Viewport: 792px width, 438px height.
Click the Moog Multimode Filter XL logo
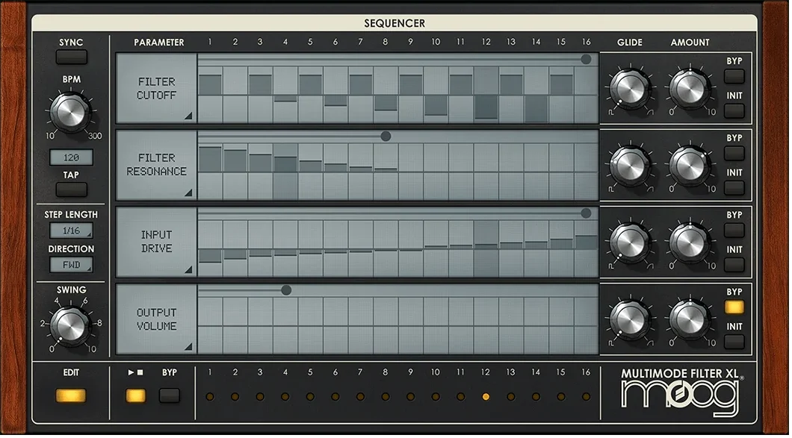(681, 392)
